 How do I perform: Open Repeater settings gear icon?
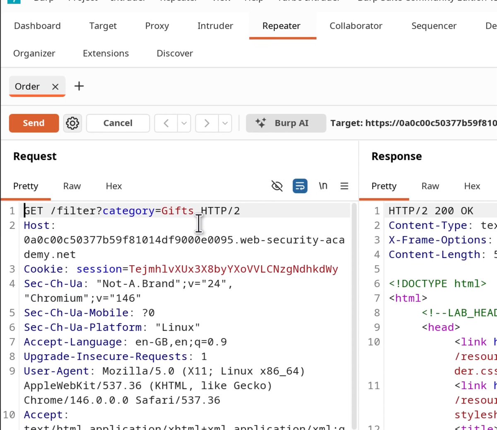pos(72,123)
